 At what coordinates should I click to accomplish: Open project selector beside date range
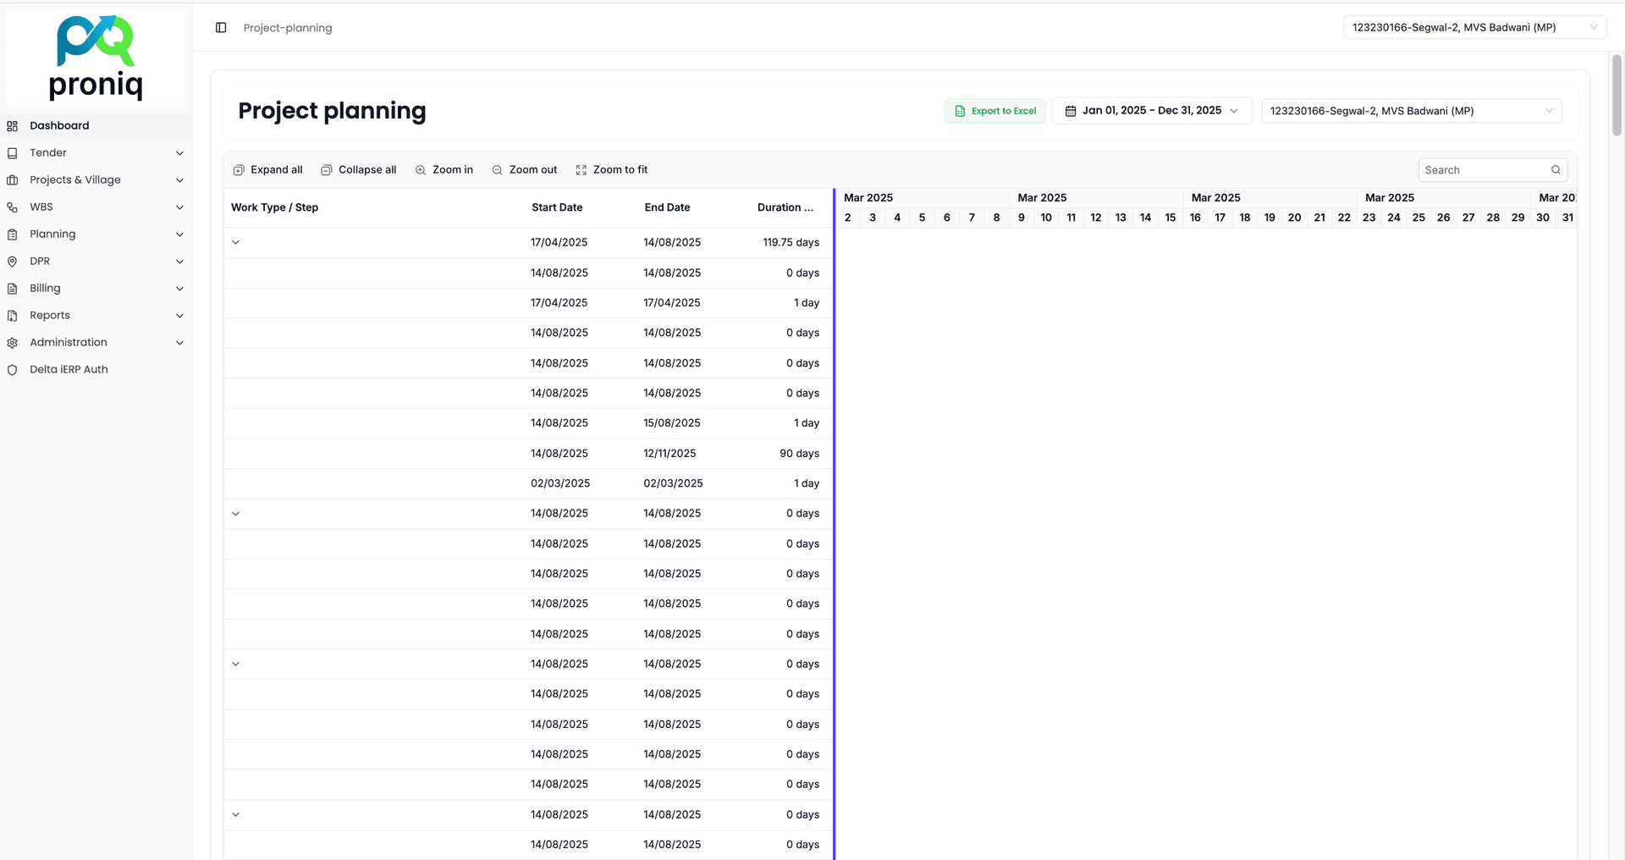pos(1411,111)
